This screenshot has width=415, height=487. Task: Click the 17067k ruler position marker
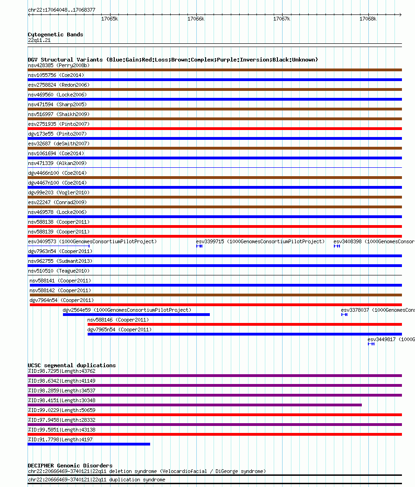click(x=282, y=19)
